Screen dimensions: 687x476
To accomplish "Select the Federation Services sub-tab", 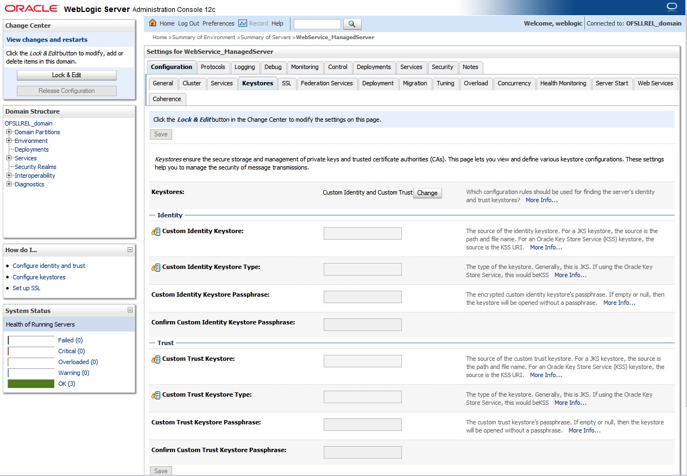I will click(x=326, y=84).
